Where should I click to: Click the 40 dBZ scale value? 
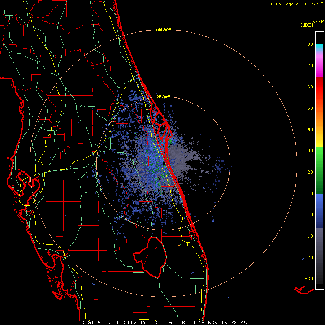[310, 129]
